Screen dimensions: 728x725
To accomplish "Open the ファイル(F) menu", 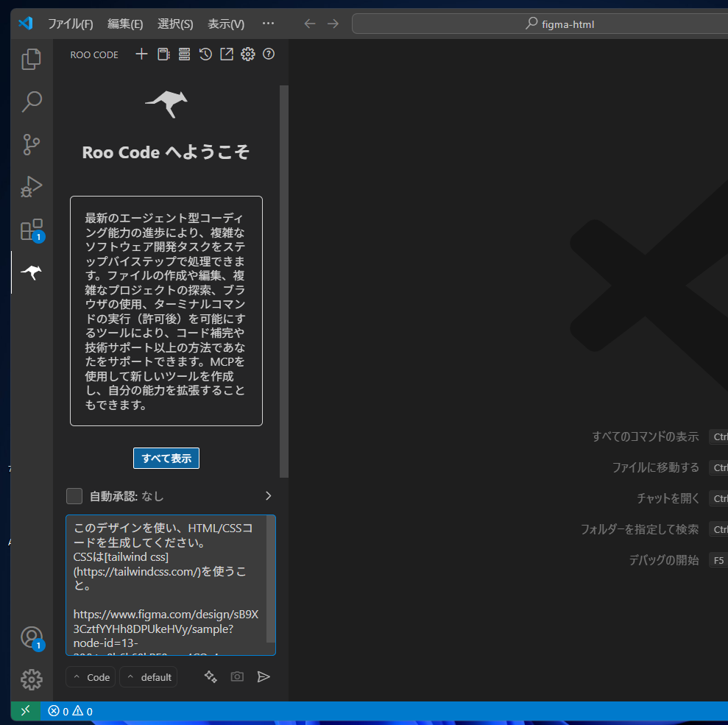I will click(70, 24).
